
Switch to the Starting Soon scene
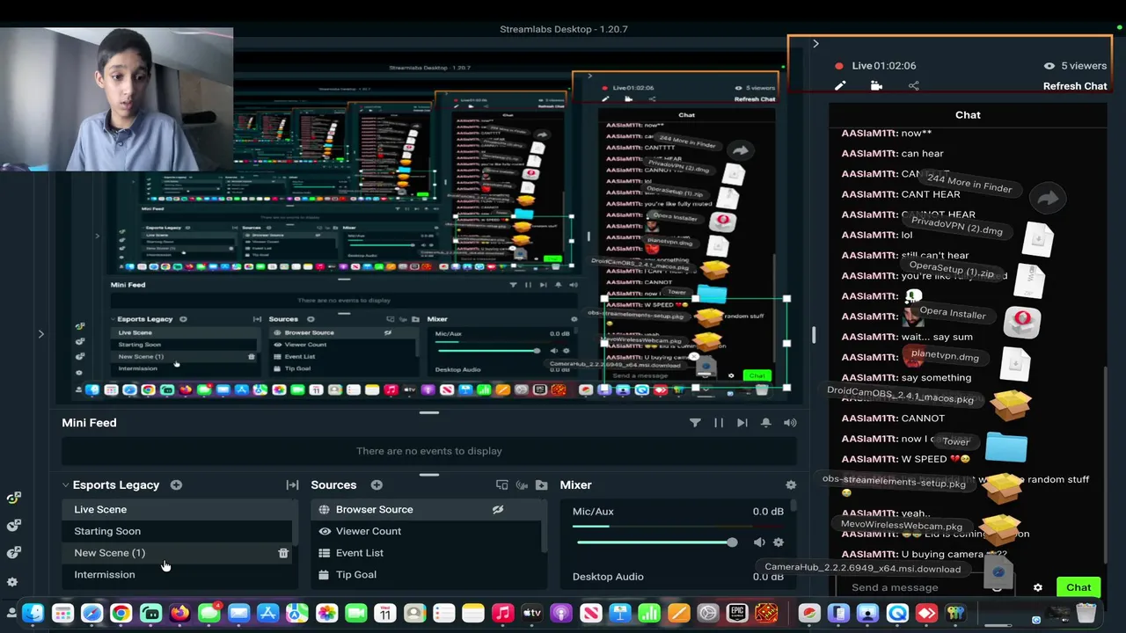(x=177, y=531)
